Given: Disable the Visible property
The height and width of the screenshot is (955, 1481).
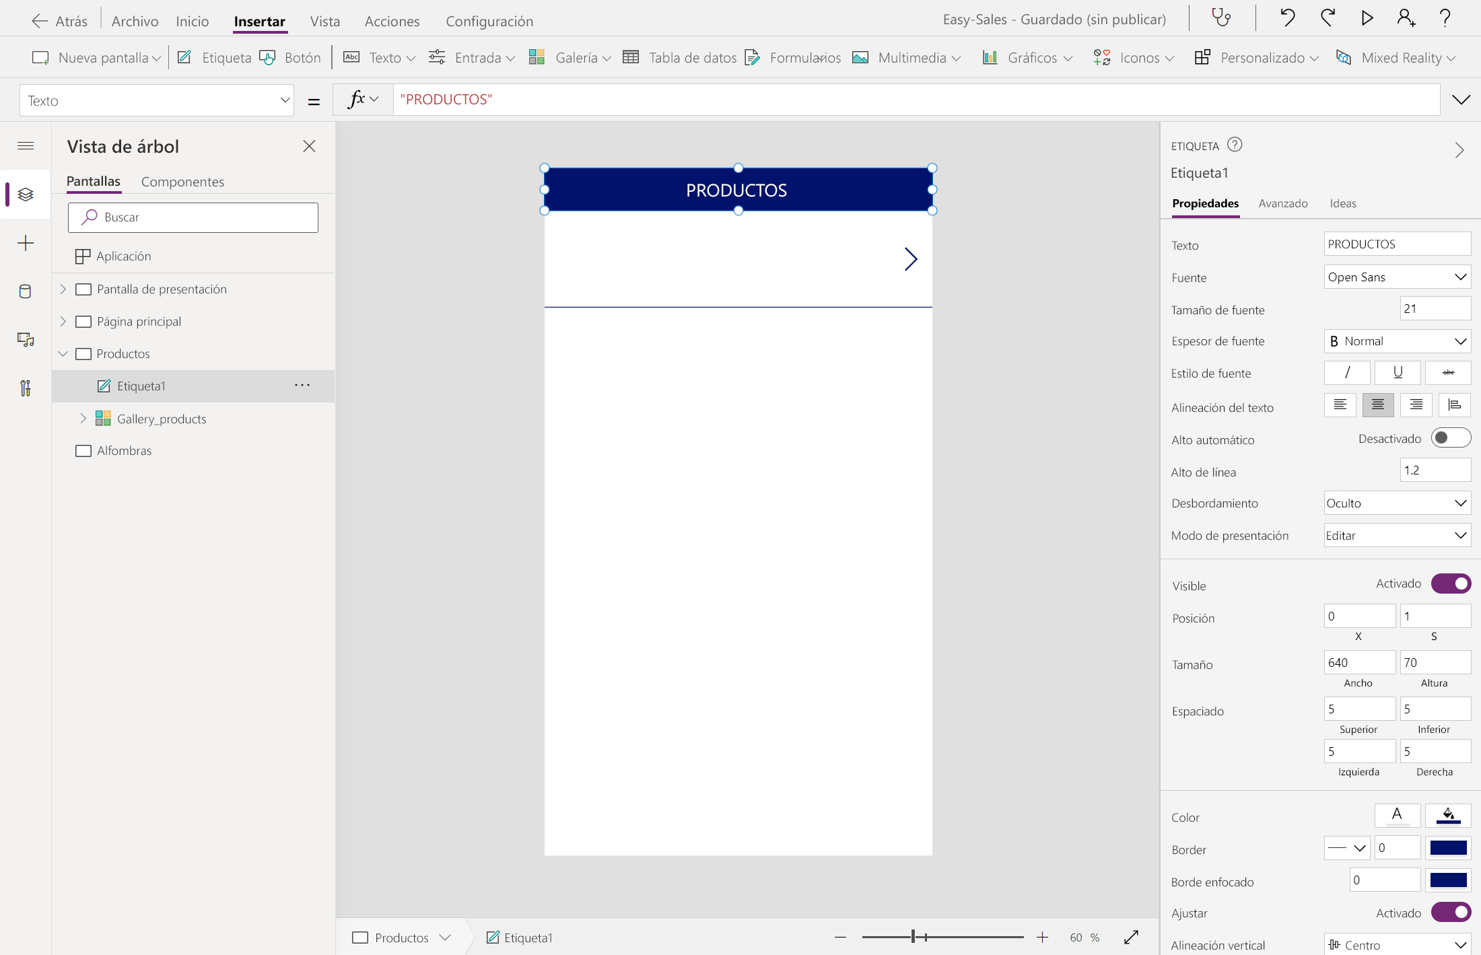Looking at the screenshot, I should (x=1451, y=583).
